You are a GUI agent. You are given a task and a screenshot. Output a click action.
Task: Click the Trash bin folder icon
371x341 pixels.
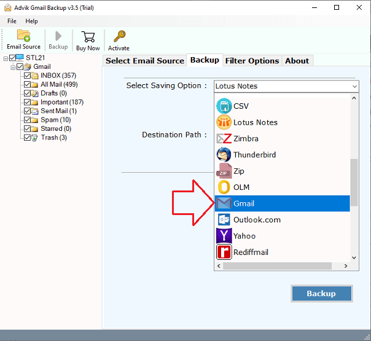click(x=35, y=138)
